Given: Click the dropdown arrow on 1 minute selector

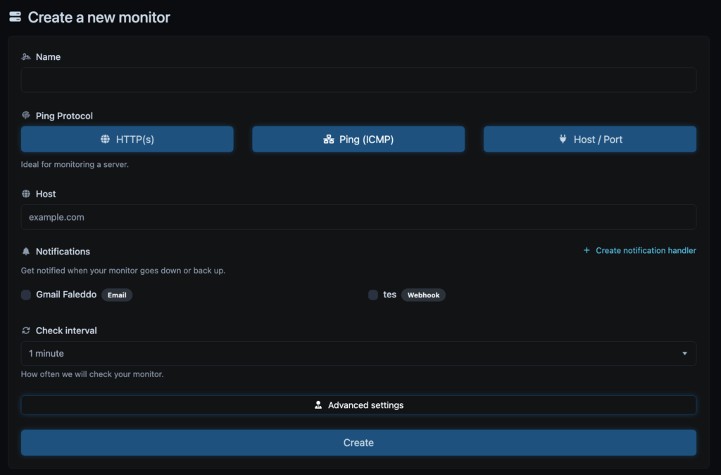Looking at the screenshot, I should click(684, 354).
